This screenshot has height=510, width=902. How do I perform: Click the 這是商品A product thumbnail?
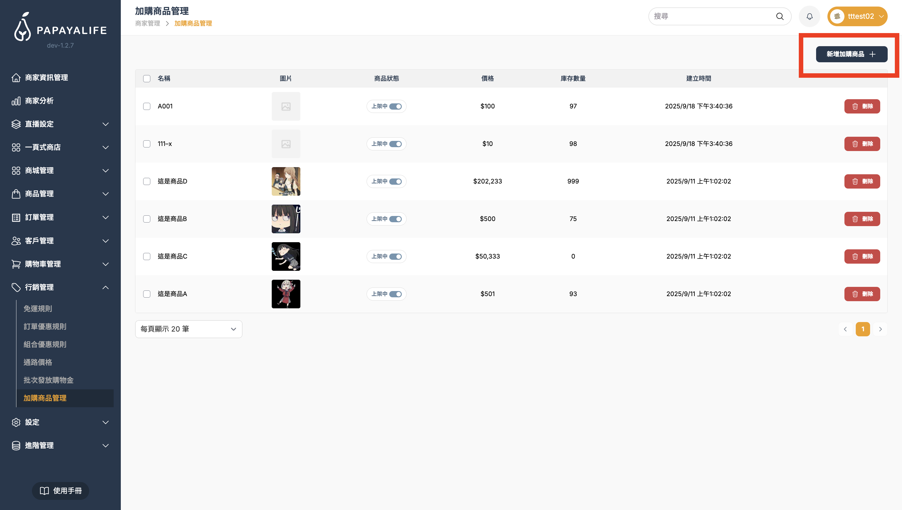pos(286,294)
